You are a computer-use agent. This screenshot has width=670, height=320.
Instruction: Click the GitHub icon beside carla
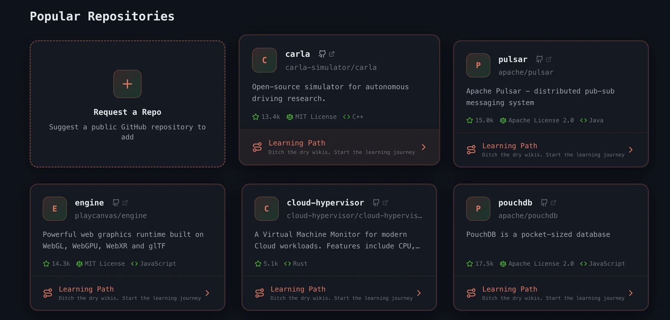coord(322,54)
